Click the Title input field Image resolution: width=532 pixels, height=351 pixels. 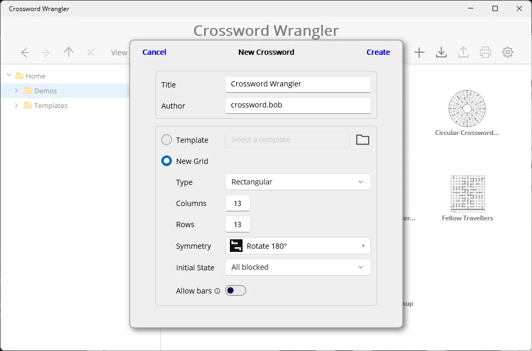298,84
